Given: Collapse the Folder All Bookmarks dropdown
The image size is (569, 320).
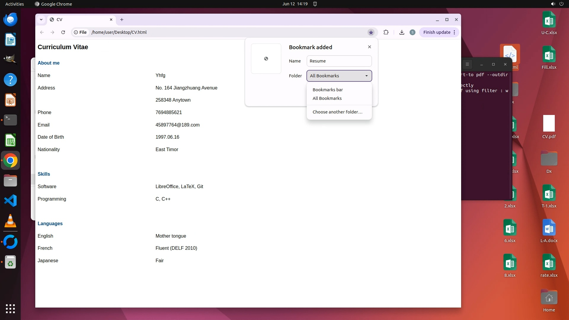Looking at the screenshot, I should click(339, 76).
